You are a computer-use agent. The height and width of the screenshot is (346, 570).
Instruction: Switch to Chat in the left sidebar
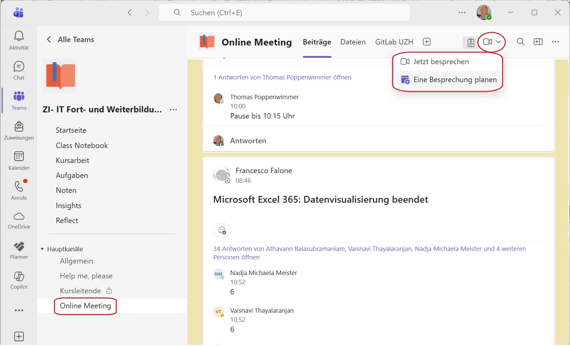[x=19, y=70]
